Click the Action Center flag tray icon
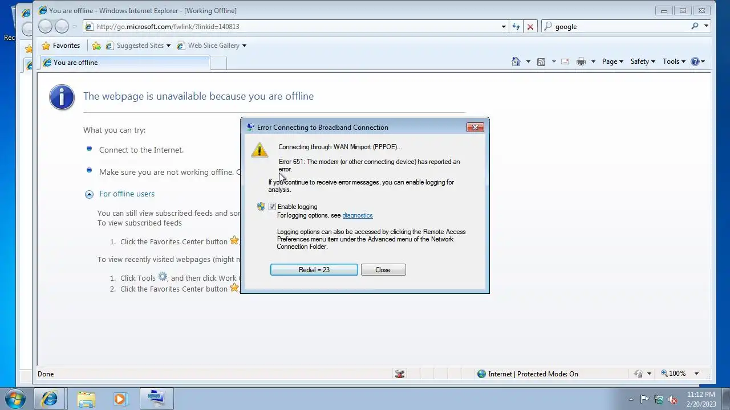The width and height of the screenshot is (730, 410). pos(644,399)
